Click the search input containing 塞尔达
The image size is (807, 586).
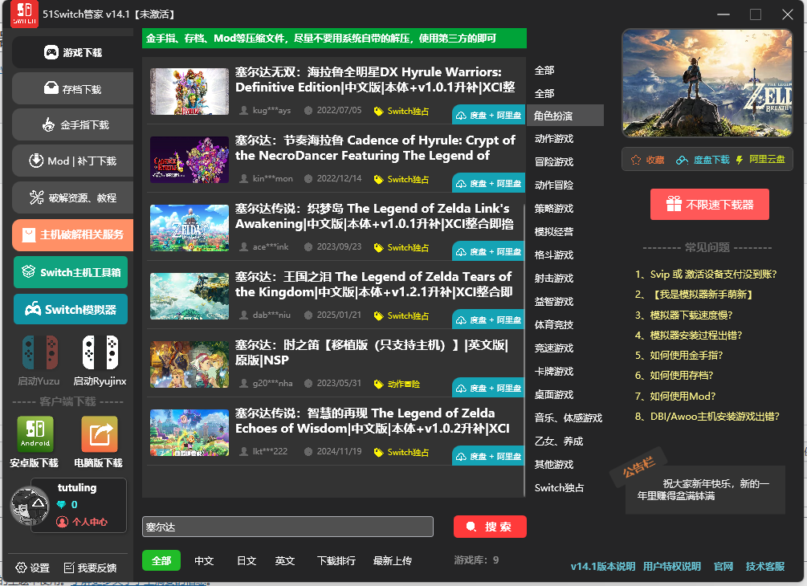[289, 527]
